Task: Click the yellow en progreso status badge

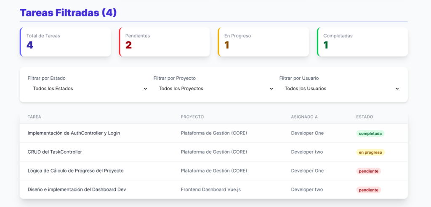Action: pos(370,152)
